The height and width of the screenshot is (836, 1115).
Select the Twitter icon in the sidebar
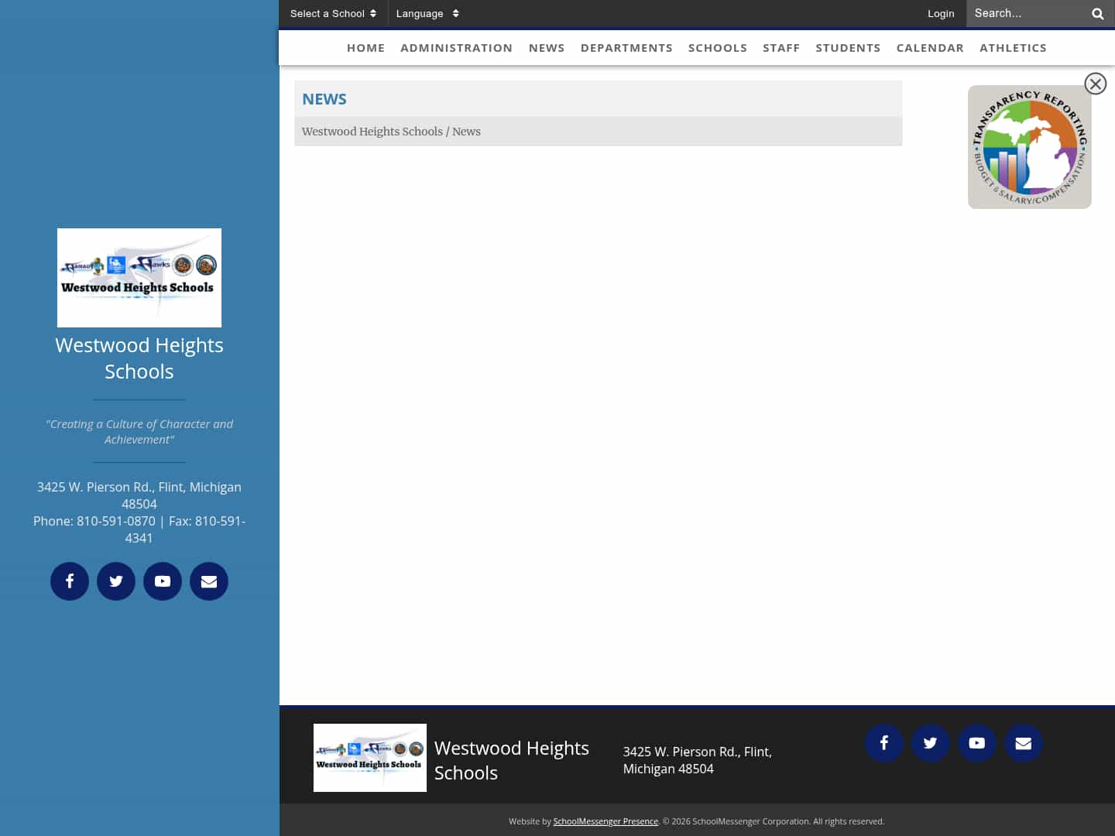click(116, 581)
